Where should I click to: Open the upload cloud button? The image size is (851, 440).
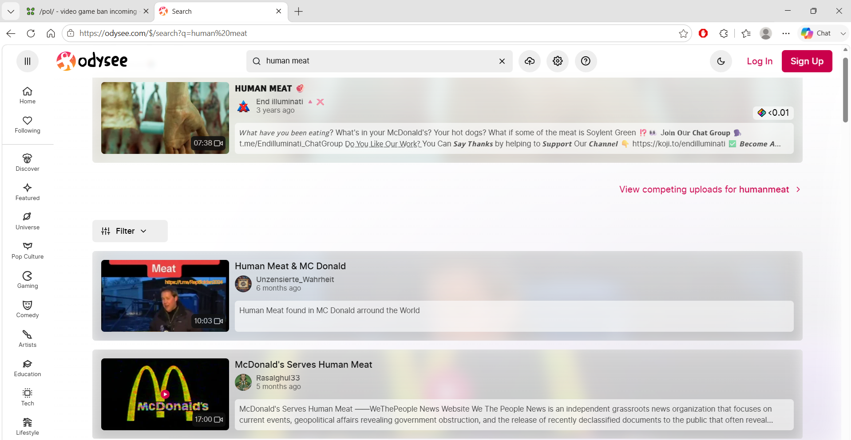point(530,61)
